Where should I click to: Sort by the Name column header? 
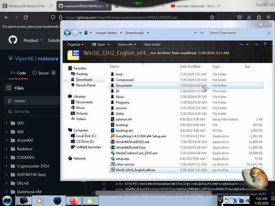[x=114, y=67]
